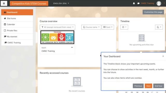Open Site home in sidebar
This screenshot has height=93, width=166.
(x=17, y=18)
